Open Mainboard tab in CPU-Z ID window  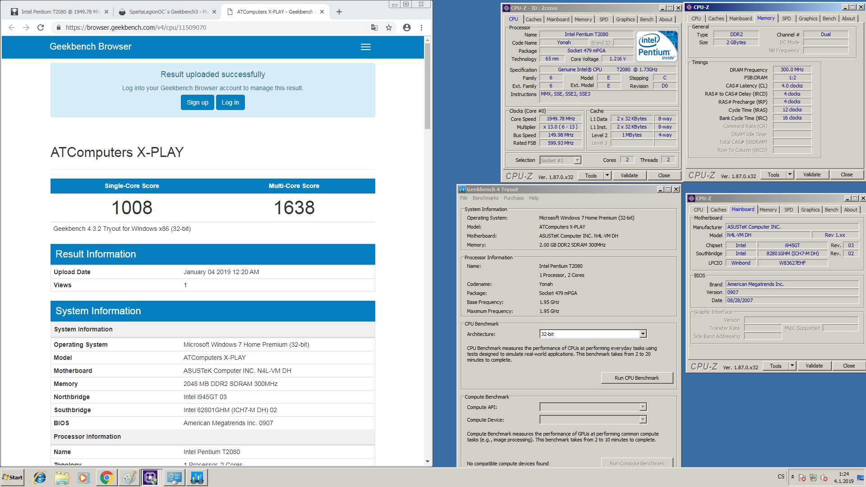click(x=558, y=19)
